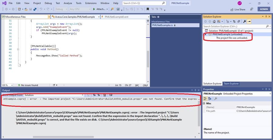The image size is (273, 140).
Task: Click the Clear All icon in Output
Action: [105, 95]
